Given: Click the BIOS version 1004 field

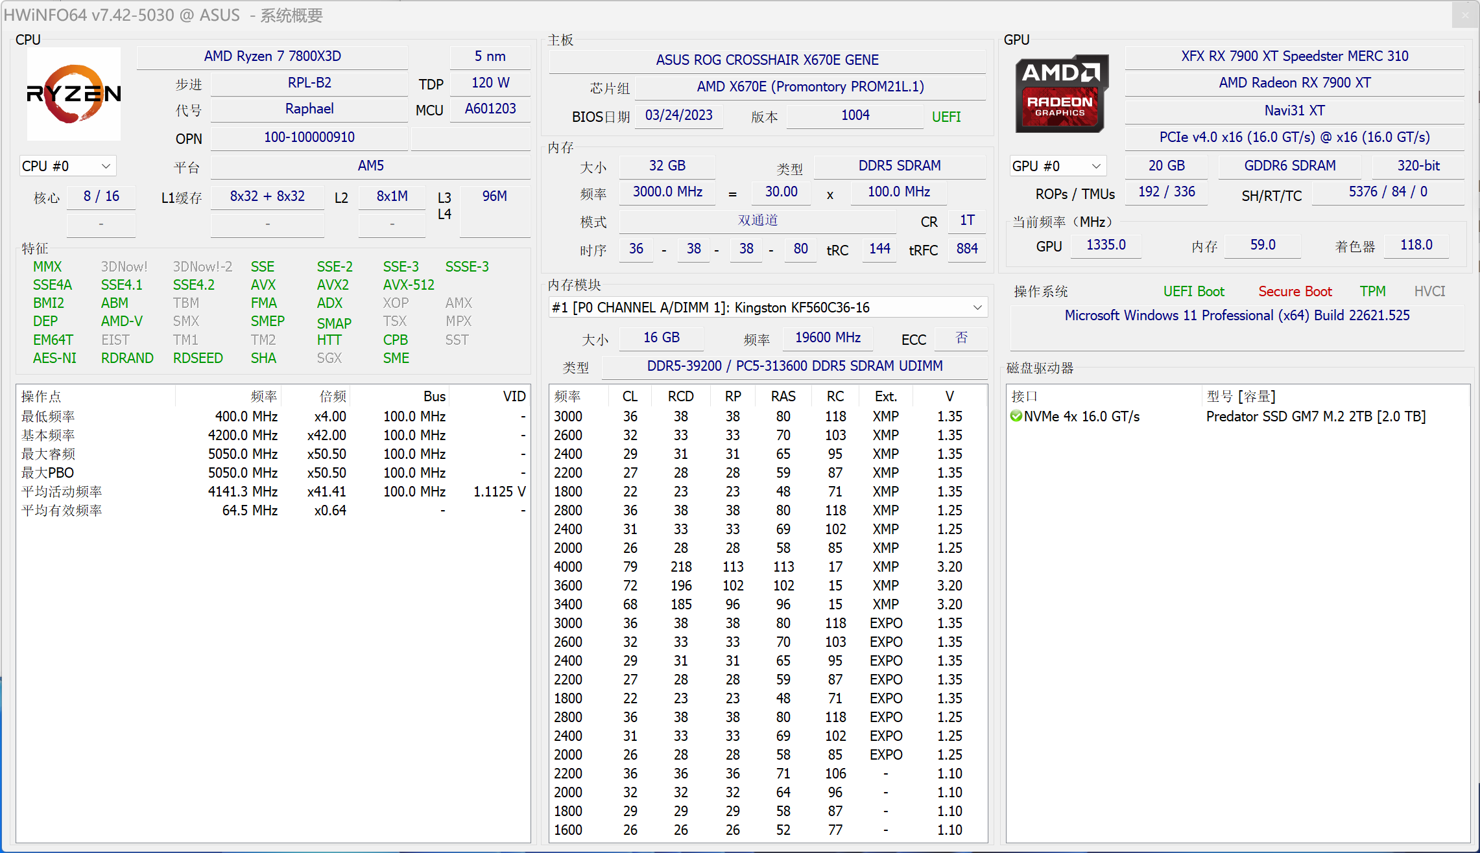Looking at the screenshot, I should (855, 115).
